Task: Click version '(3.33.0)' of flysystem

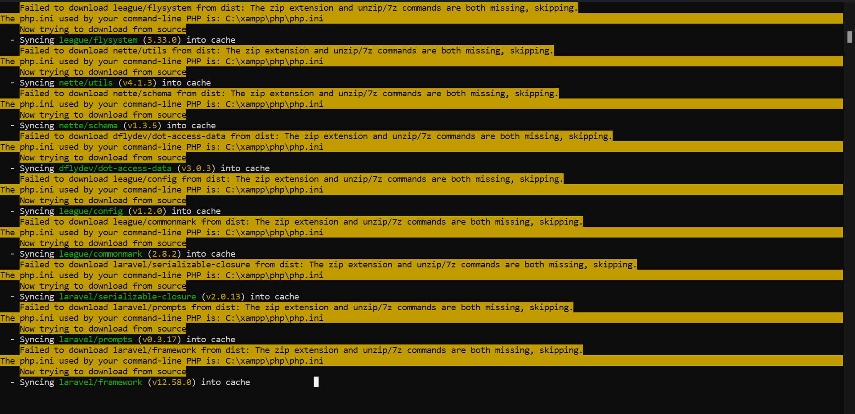Action: pyautogui.click(x=162, y=40)
